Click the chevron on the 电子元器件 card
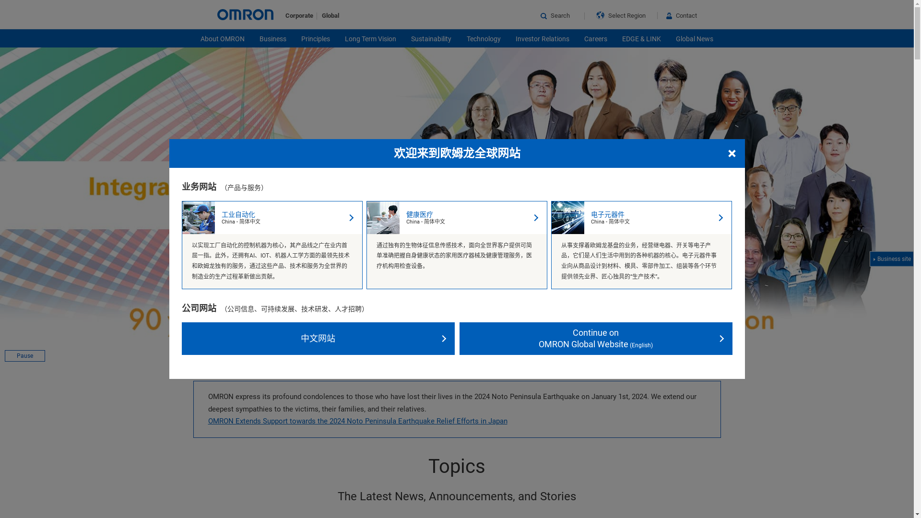Viewport: 921px width, 518px height. point(721,218)
